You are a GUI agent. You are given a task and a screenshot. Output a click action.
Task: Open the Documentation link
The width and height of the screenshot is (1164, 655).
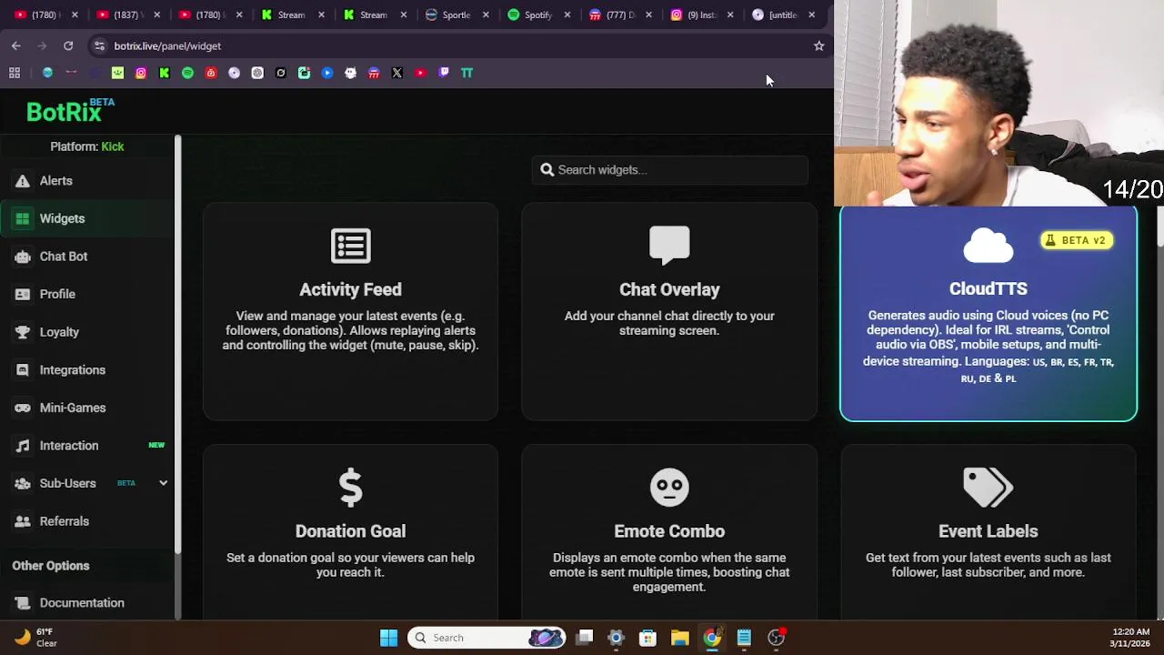coord(88,603)
